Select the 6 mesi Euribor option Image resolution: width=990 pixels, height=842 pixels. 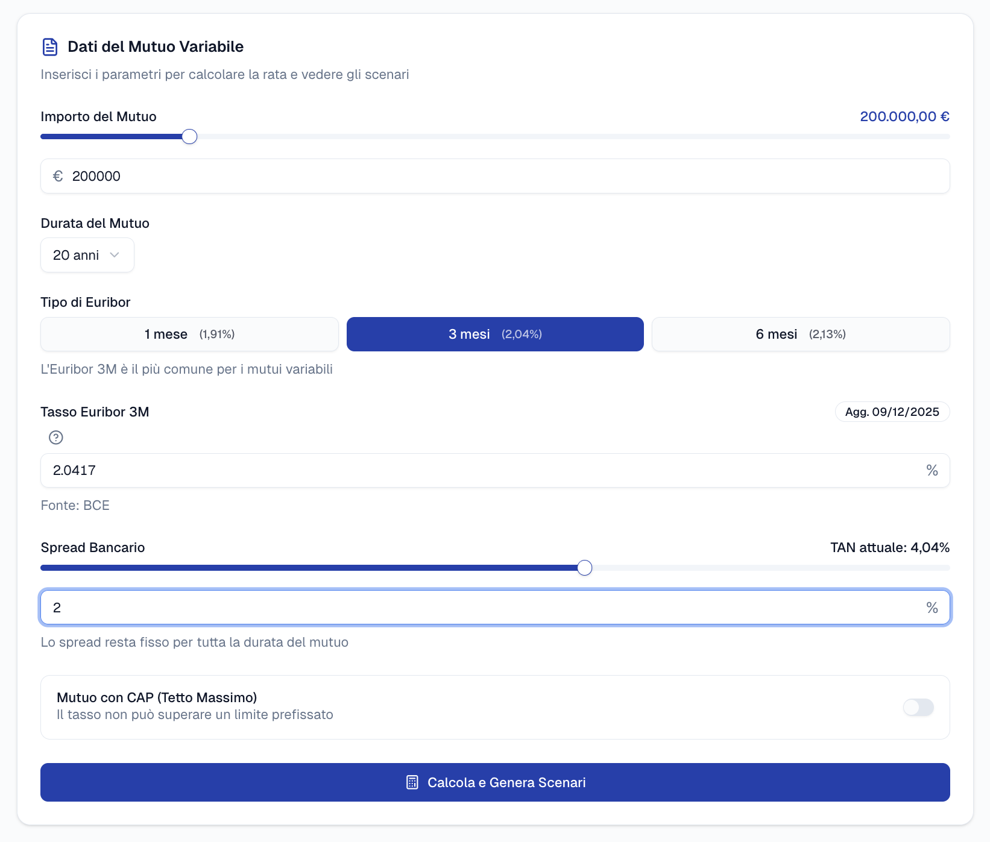click(800, 335)
